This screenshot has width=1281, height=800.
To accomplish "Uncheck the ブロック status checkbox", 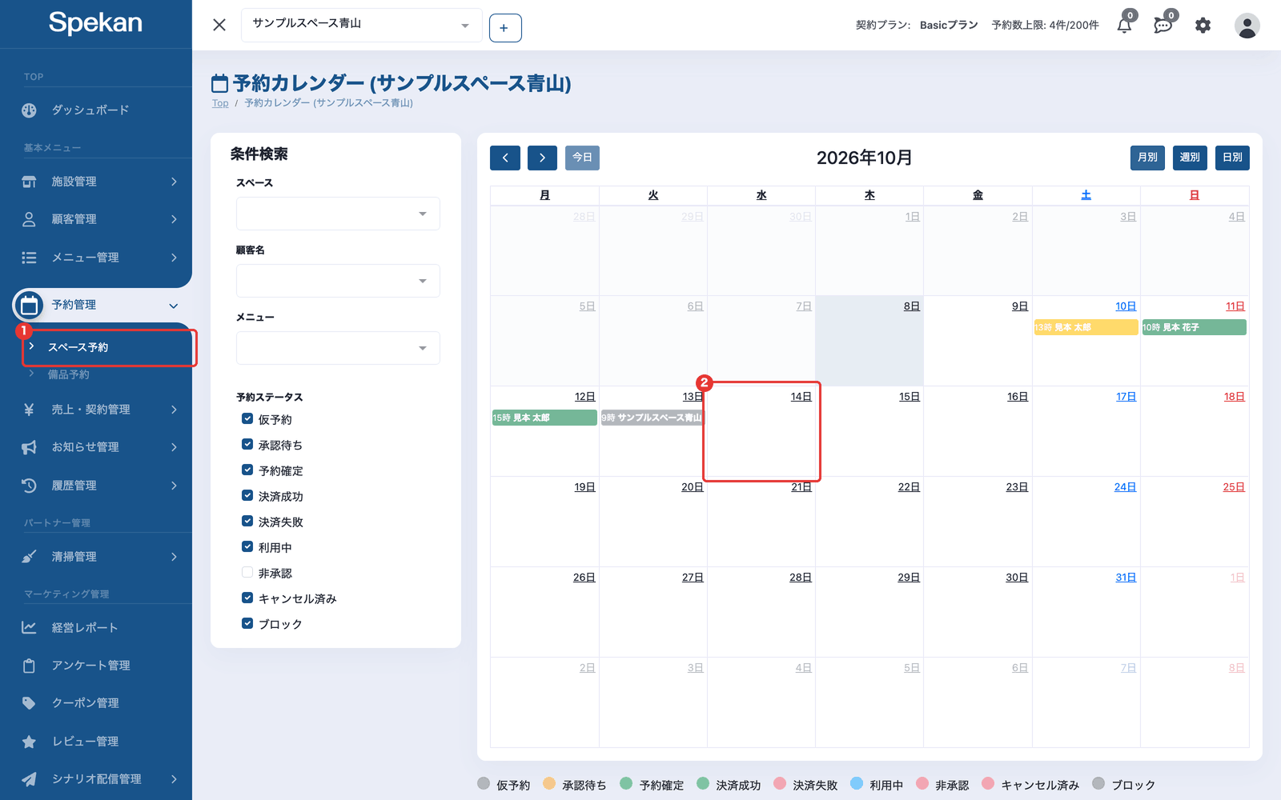I will point(247,623).
